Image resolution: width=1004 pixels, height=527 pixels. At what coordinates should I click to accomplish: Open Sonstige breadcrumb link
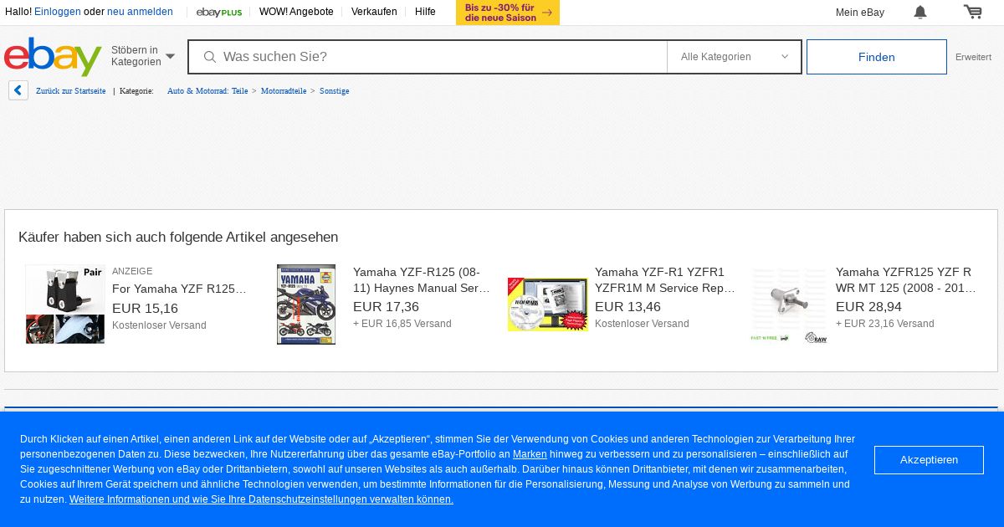[335, 90]
